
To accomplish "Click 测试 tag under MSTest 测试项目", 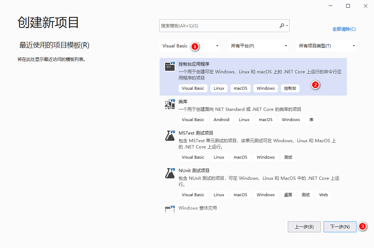I will [x=288, y=157].
